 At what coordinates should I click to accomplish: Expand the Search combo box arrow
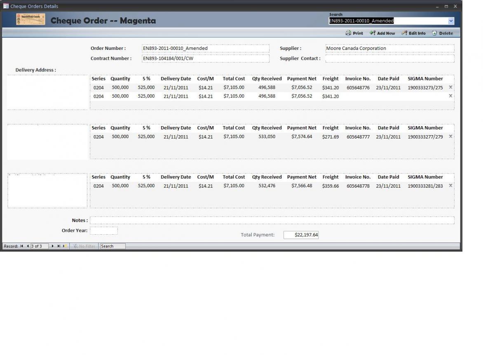[451, 21]
